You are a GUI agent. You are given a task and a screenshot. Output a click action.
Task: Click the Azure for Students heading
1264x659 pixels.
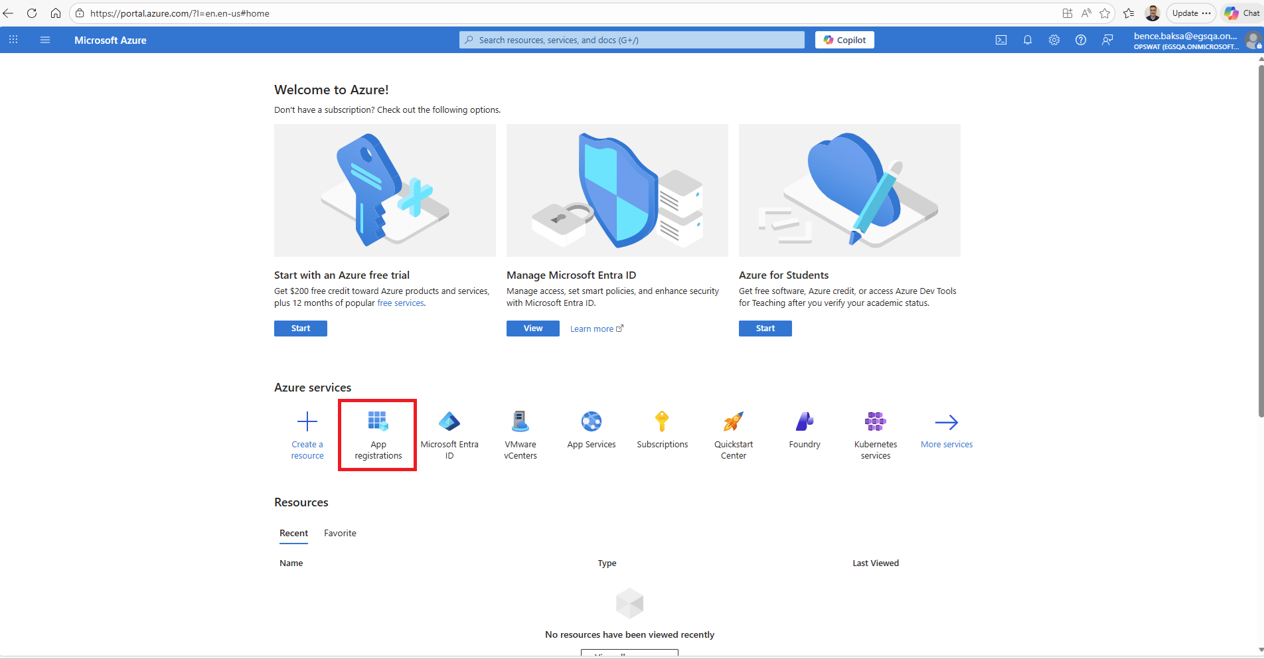(783, 275)
